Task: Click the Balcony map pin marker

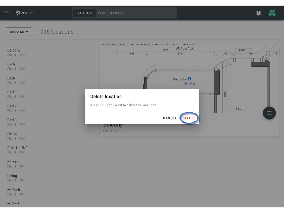Action: (x=189, y=78)
